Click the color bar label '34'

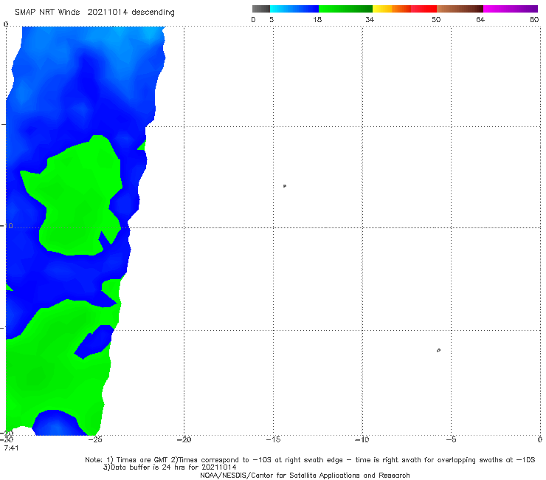[370, 20]
